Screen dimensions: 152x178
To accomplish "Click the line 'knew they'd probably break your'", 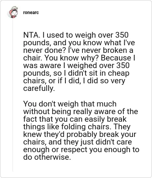I will pos(80,134).
